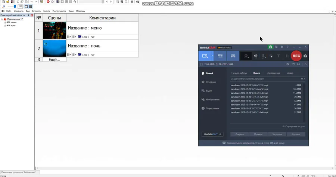Viewport: 336px width, 177px height.
Task: Click Сортировка по дате sort option
Action: pyautogui.click(x=293, y=127)
